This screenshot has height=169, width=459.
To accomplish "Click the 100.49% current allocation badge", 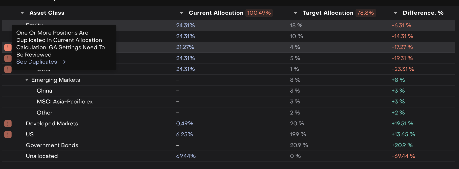I will click(x=259, y=13).
